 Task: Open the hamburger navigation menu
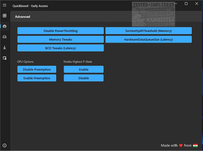point(4,5)
